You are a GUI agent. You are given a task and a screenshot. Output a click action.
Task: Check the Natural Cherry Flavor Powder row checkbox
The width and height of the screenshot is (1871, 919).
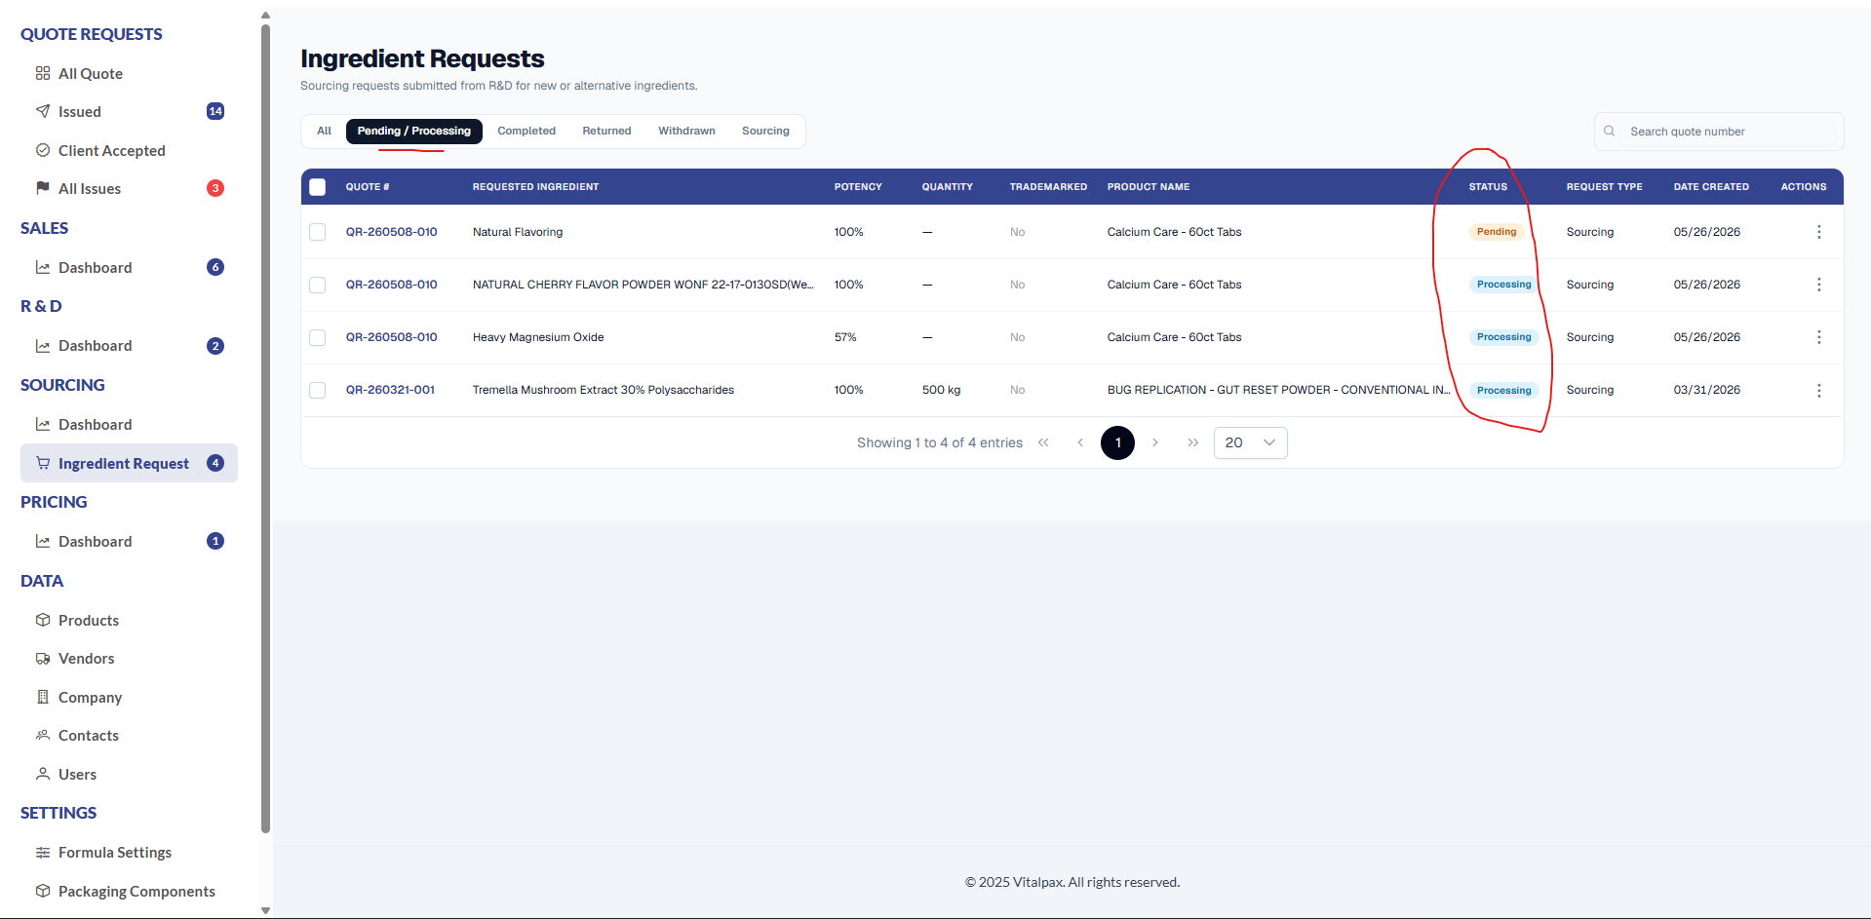click(318, 285)
